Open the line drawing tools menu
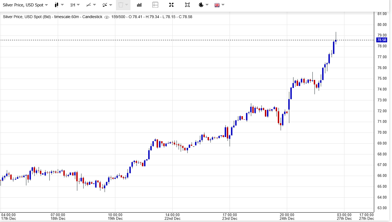Screen dimensions: 392x222 (x=91, y=5)
